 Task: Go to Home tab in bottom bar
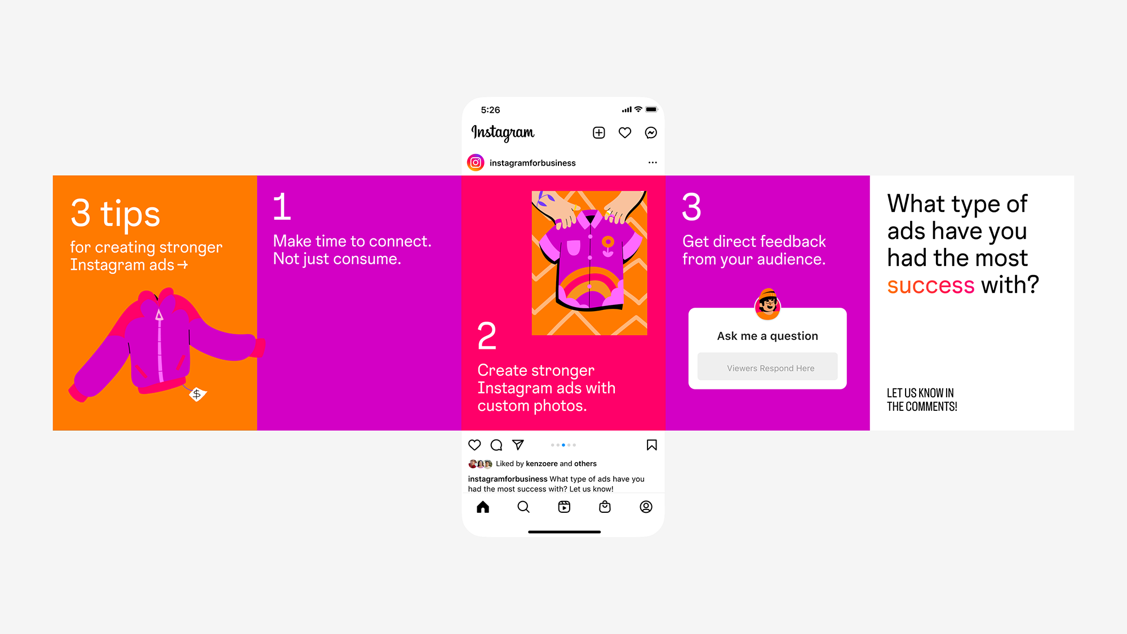click(483, 507)
